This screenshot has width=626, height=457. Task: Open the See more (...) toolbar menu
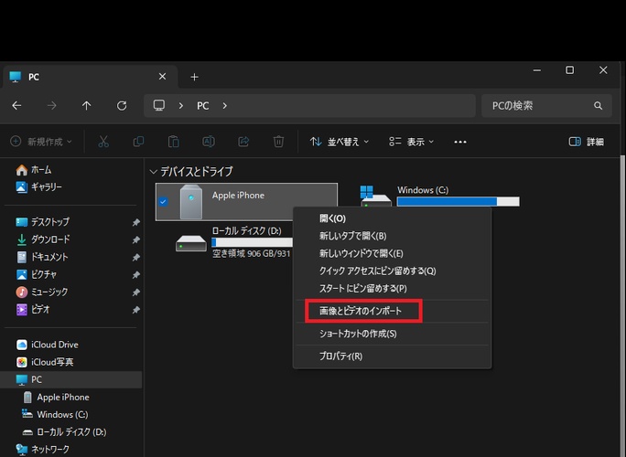460,142
